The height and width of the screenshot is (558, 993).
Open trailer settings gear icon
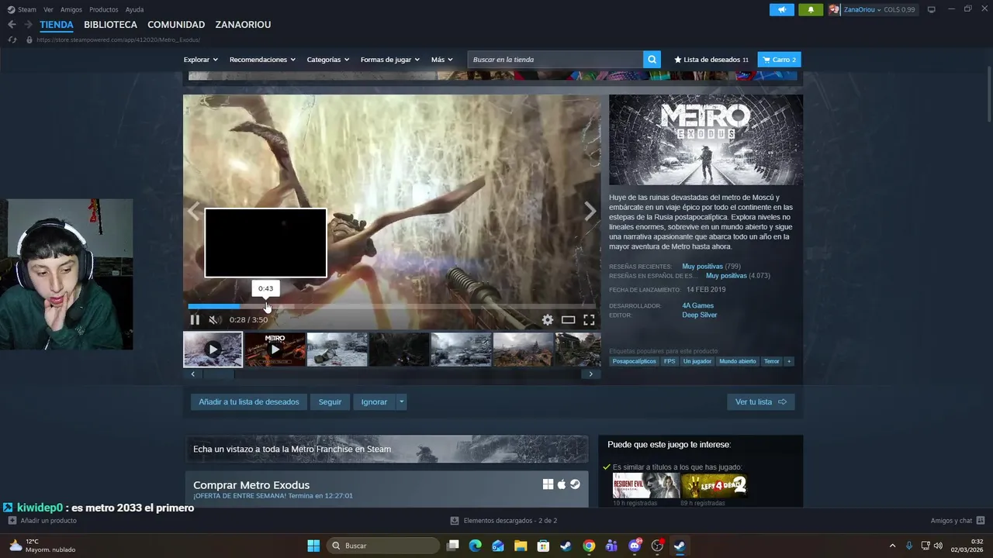tap(548, 319)
